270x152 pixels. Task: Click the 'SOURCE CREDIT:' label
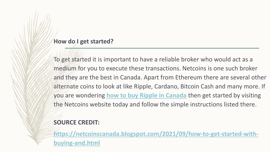click(77, 122)
